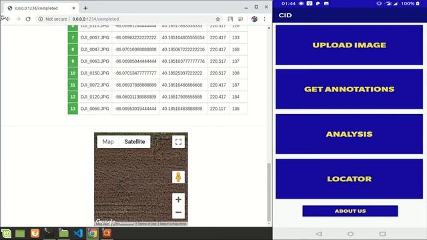Tap Android back navigation button
The width and height of the screenshot is (427, 240).
click(319, 234)
